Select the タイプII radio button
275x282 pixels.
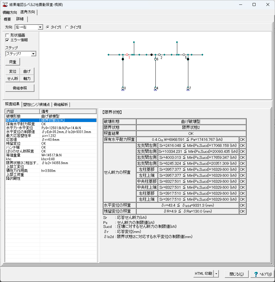pos(67,27)
